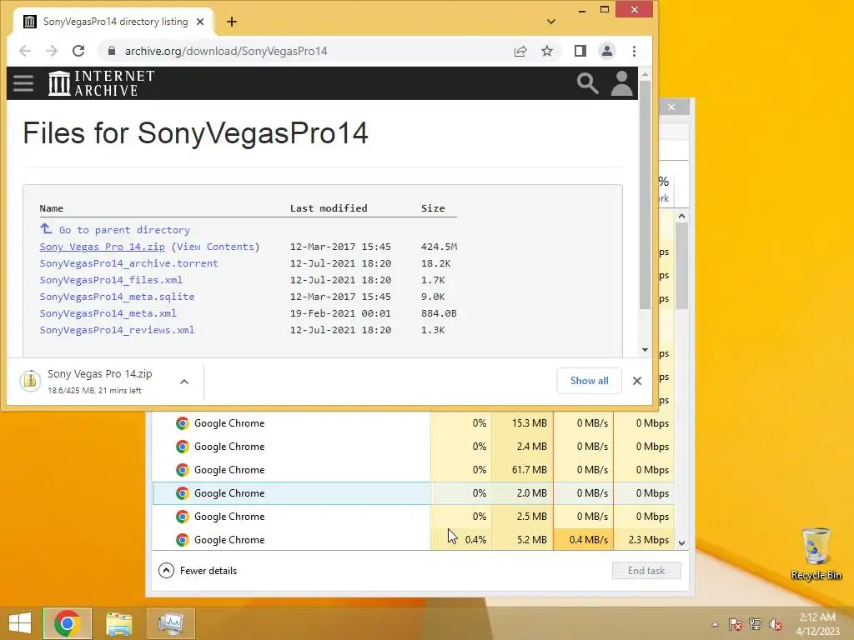Screen dimensions: 854x640
Task: Open the tab search dropdown
Action: (551, 22)
